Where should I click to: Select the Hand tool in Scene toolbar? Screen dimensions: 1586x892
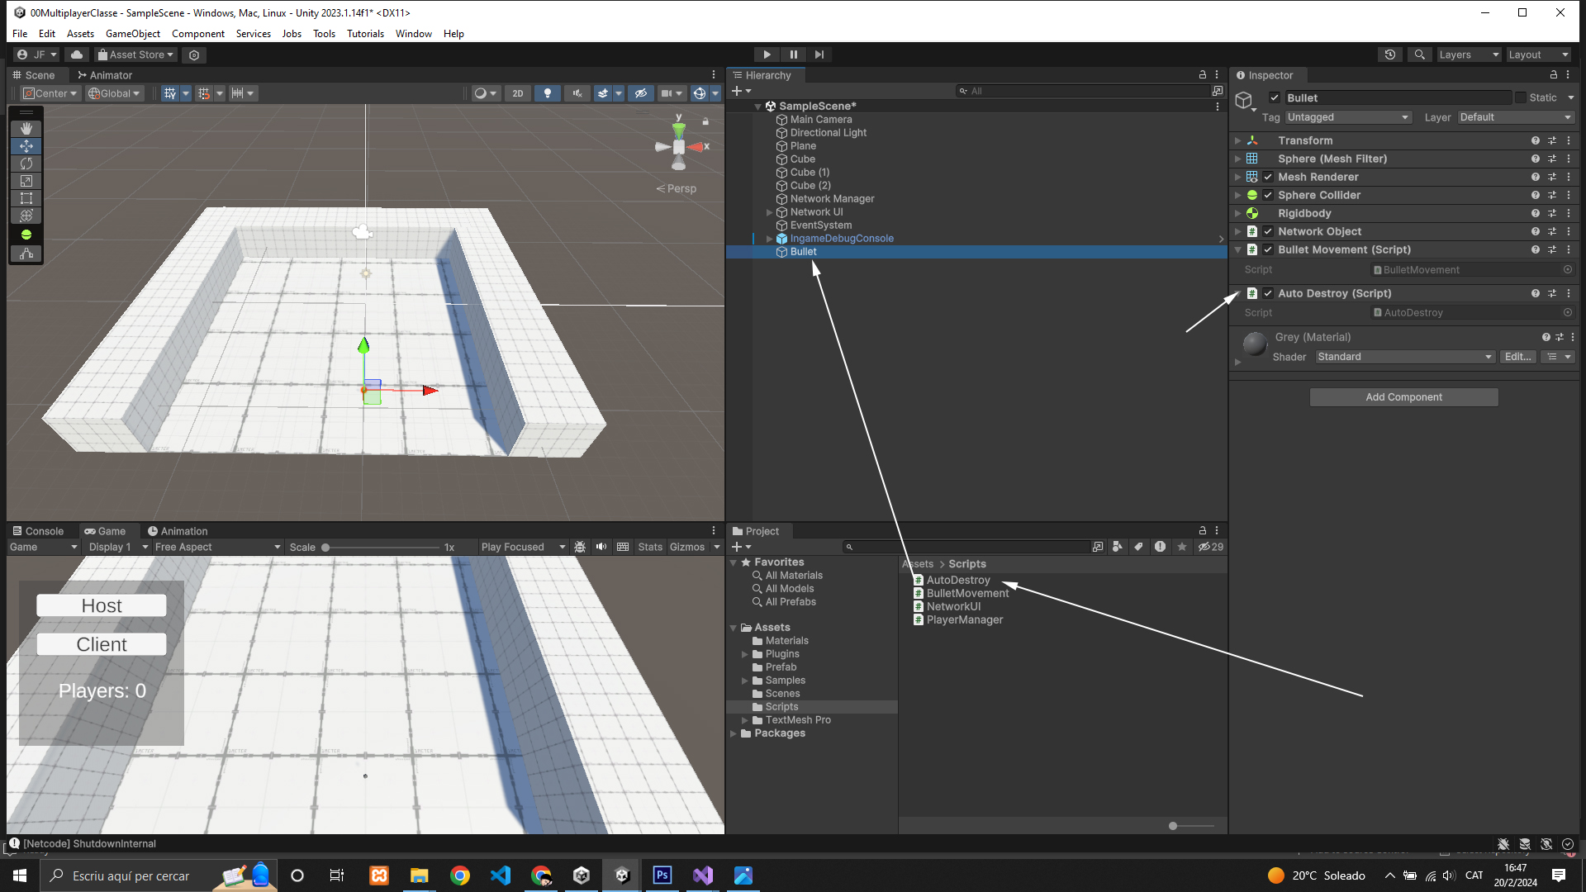tap(26, 129)
